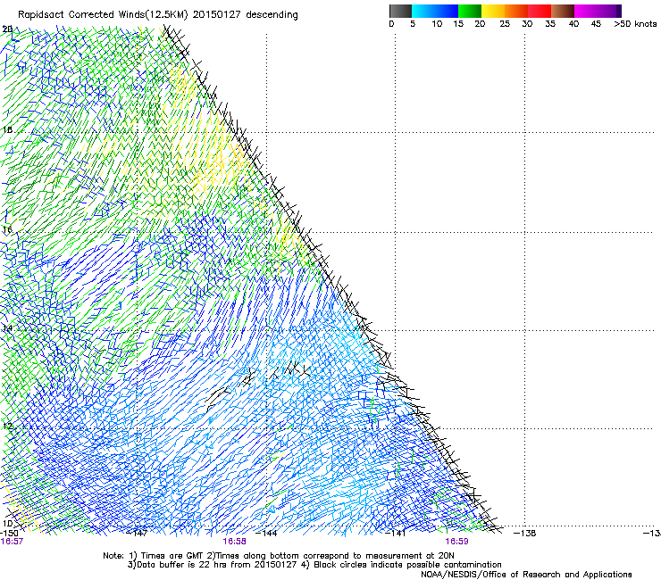Click the latitude label '14'
Viewport: 661px width, 580px height.
tap(7, 327)
